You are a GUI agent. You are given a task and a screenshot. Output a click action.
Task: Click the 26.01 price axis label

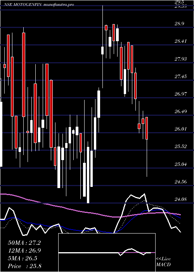pyautogui.click(x=180, y=129)
